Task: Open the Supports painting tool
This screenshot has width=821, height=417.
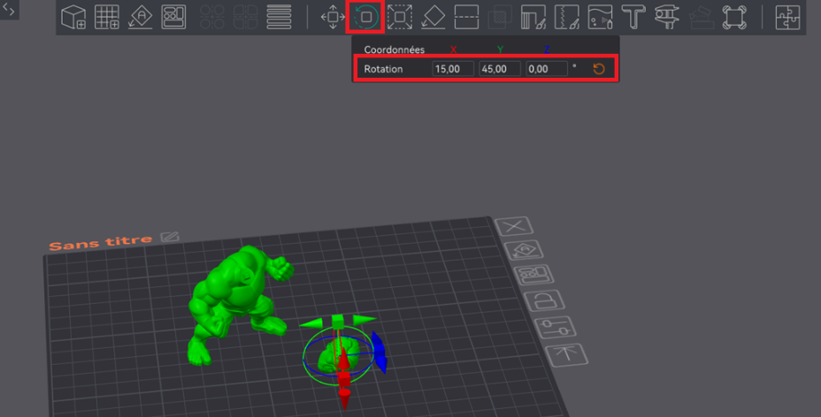Action: coord(533,18)
